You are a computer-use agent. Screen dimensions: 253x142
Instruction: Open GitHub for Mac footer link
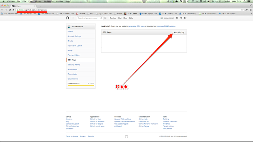coord(95,119)
